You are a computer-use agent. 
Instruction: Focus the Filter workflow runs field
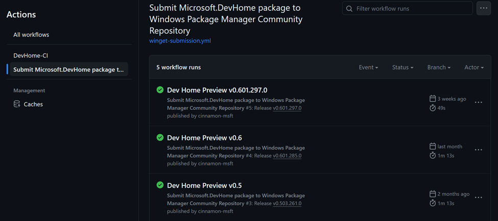pyautogui.click(x=408, y=9)
